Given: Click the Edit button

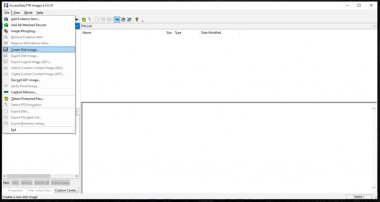Looking at the screenshot, I should click(15, 183).
